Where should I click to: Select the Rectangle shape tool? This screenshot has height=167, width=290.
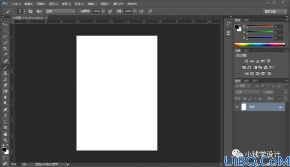5,128
